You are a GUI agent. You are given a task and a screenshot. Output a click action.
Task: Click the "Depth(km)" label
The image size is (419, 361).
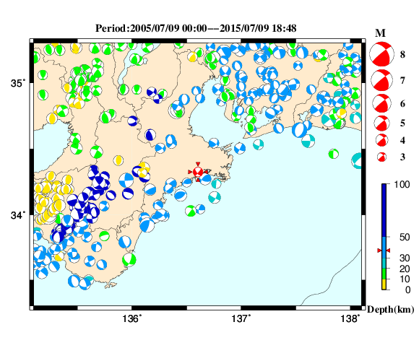(391, 309)
